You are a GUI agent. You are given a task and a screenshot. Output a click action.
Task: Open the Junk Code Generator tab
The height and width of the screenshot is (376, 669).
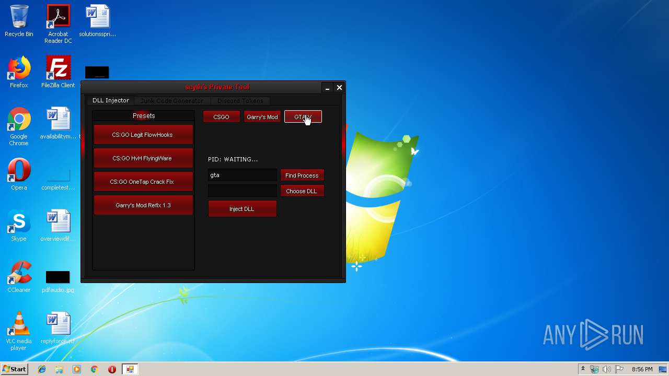click(172, 100)
